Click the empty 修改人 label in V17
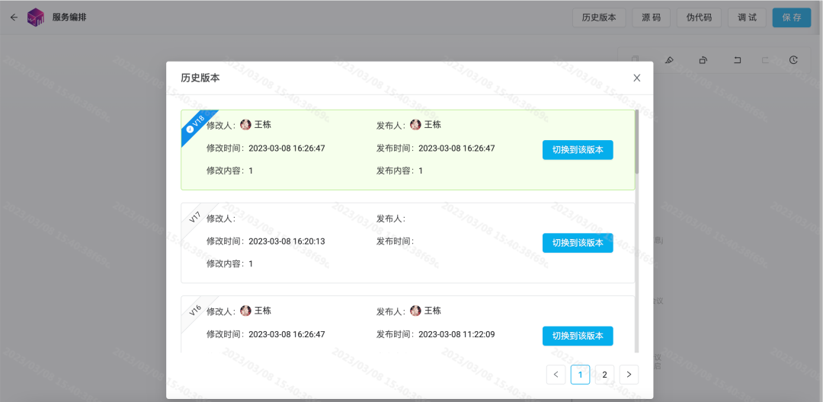The width and height of the screenshot is (823, 402). tap(221, 219)
